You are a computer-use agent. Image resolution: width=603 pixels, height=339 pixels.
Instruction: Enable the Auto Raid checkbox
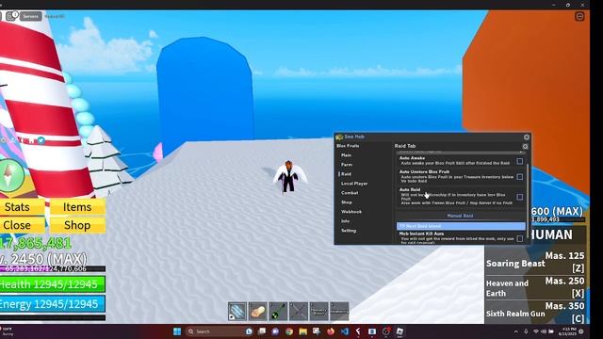[x=519, y=197]
